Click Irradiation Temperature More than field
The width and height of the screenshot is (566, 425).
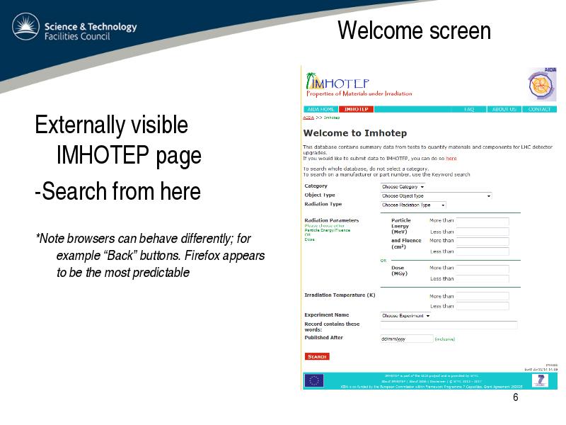pyautogui.click(x=483, y=296)
